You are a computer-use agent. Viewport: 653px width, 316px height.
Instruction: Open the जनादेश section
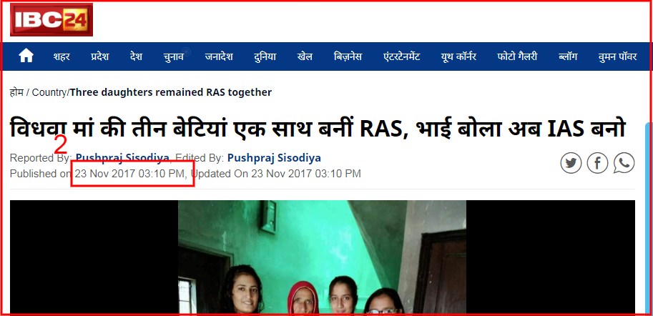coord(219,56)
